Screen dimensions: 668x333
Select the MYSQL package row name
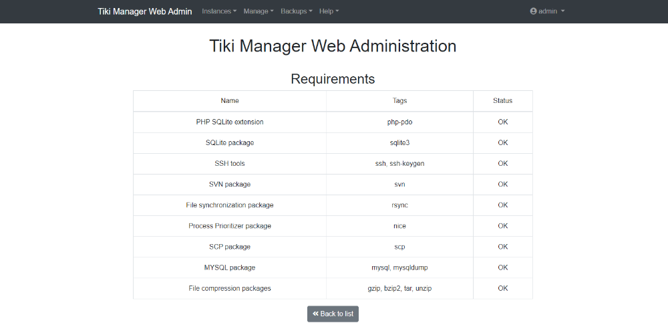[x=230, y=267]
